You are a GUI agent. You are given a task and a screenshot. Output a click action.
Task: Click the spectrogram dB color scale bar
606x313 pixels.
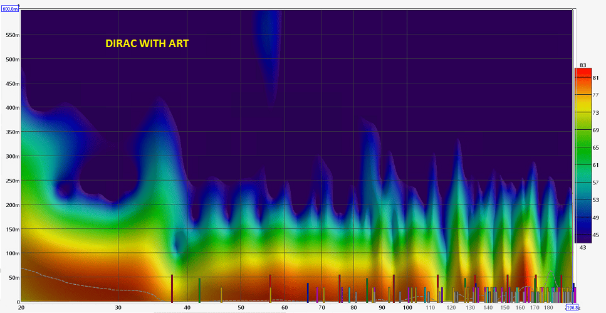coord(583,156)
